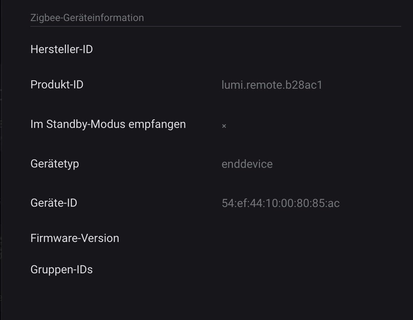Click the Im Standby-Modus empfangen label
The image size is (413, 320).
(108, 124)
